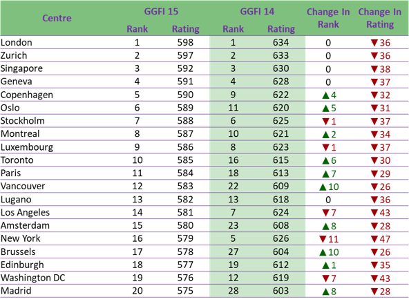
Task: Click Singapore's GGFI 14 rating 630
Action: [x=281, y=68]
